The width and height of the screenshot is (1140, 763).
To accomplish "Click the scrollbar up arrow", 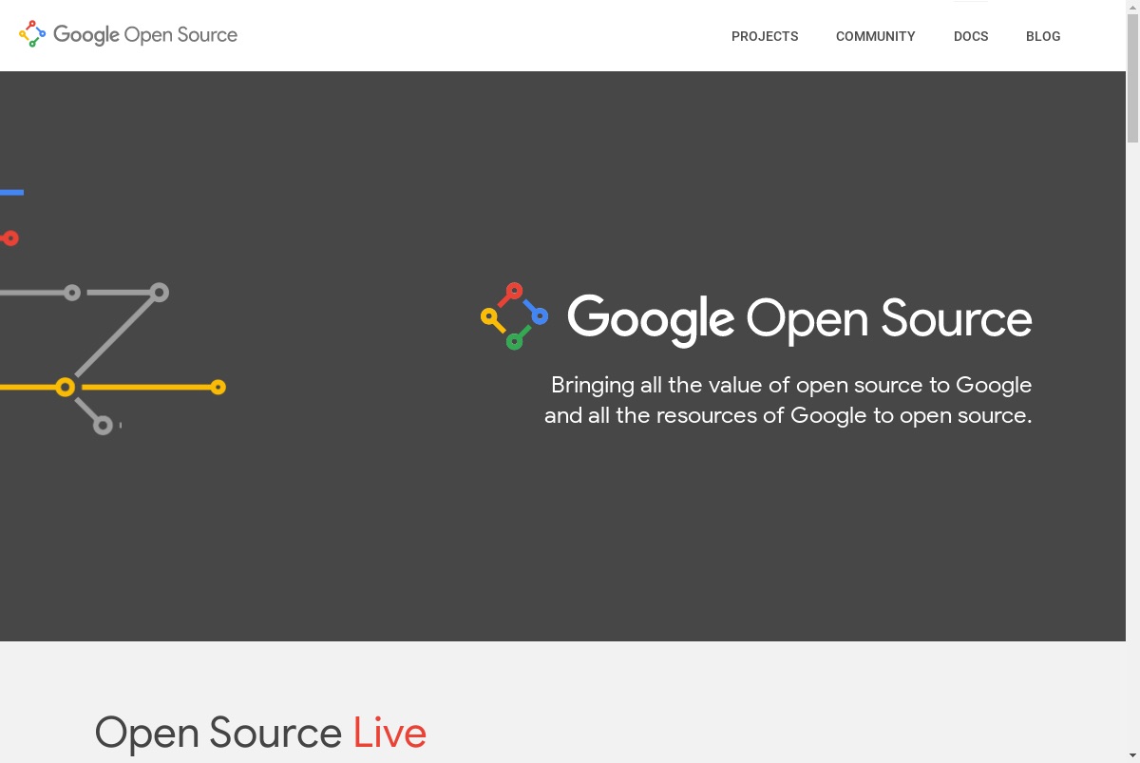I will click(1132, 7).
